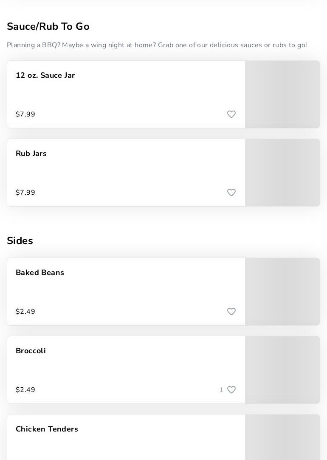Favorite the 12 oz. Sauce Jar heart icon
327x460 pixels.
231,114
